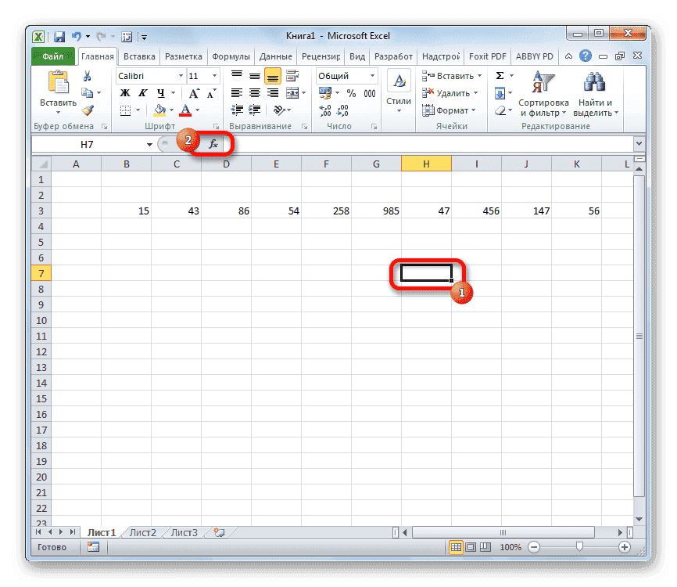The width and height of the screenshot is (677, 587).
Task: Open the Общий number format dropdown
Action: (372, 75)
